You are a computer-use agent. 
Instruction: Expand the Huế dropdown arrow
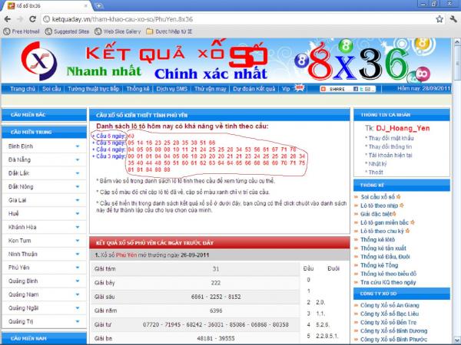tap(78, 214)
